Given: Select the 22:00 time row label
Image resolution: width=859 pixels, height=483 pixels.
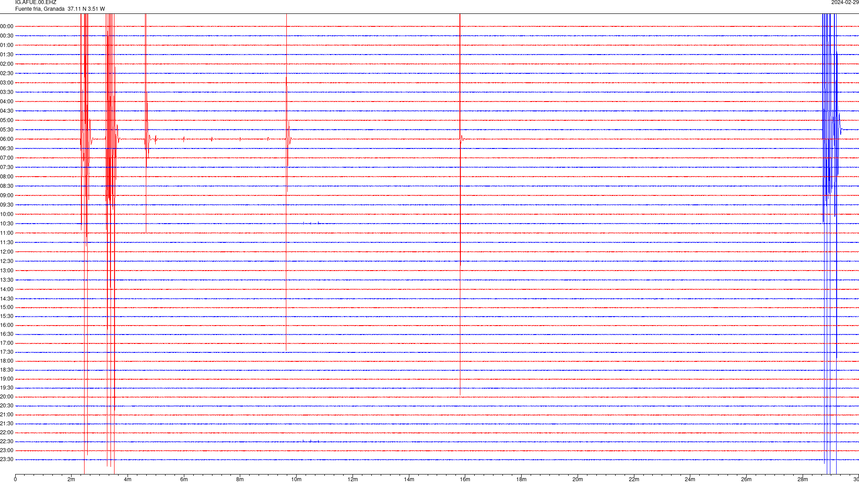Looking at the screenshot, I should coord(7,432).
